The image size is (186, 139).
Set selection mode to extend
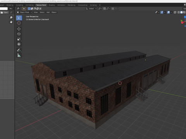32,8
